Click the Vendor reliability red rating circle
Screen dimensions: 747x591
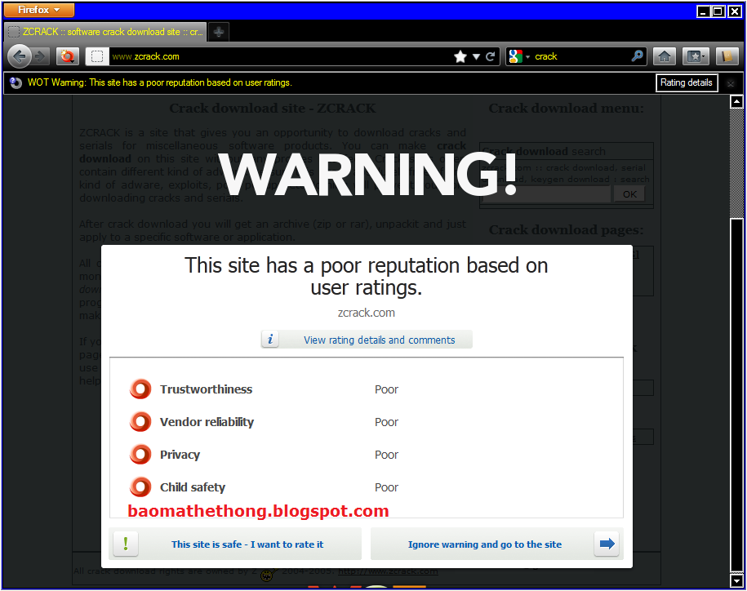[x=140, y=421]
